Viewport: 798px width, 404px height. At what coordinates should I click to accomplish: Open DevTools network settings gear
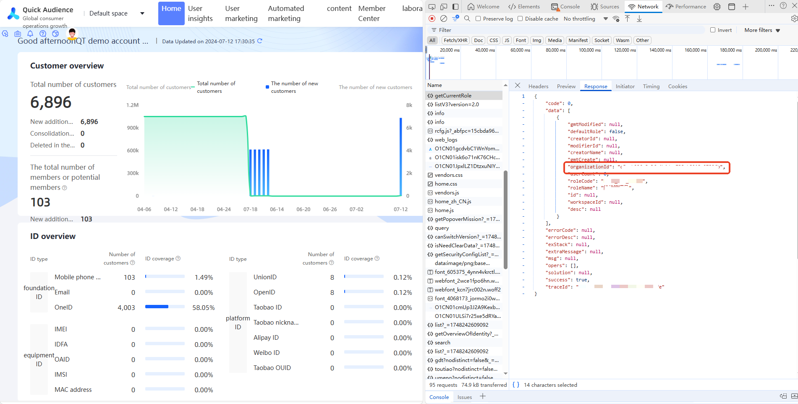pyautogui.click(x=794, y=18)
